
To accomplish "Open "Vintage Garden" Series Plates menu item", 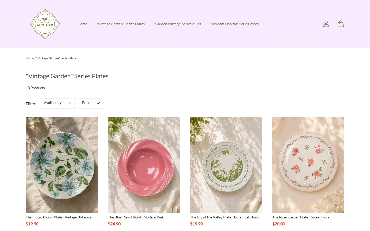I will [x=121, y=24].
